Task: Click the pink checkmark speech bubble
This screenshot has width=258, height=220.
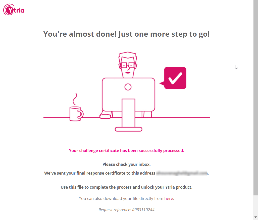Action: (x=175, y=78)
